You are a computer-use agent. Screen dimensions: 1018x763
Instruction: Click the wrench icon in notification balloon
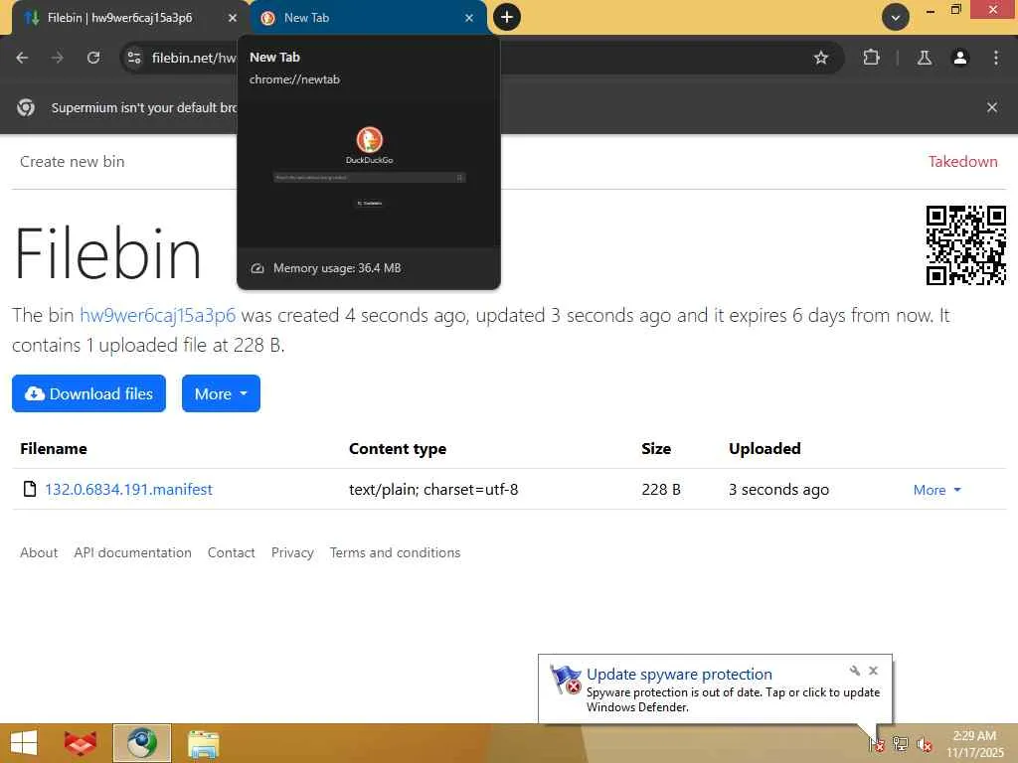854,671
